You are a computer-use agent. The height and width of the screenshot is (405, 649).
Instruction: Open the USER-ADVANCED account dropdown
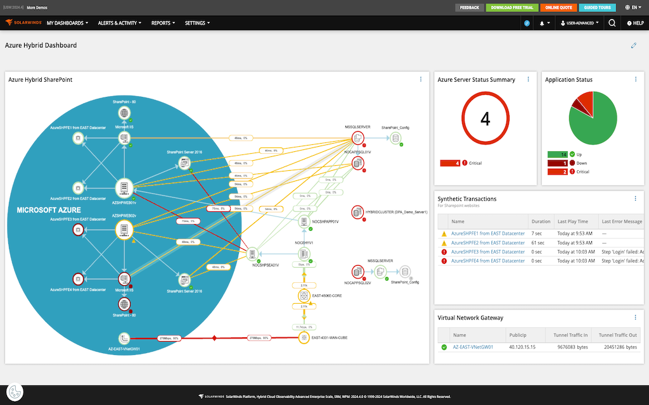pyautogui.click(x=579, y=23)
